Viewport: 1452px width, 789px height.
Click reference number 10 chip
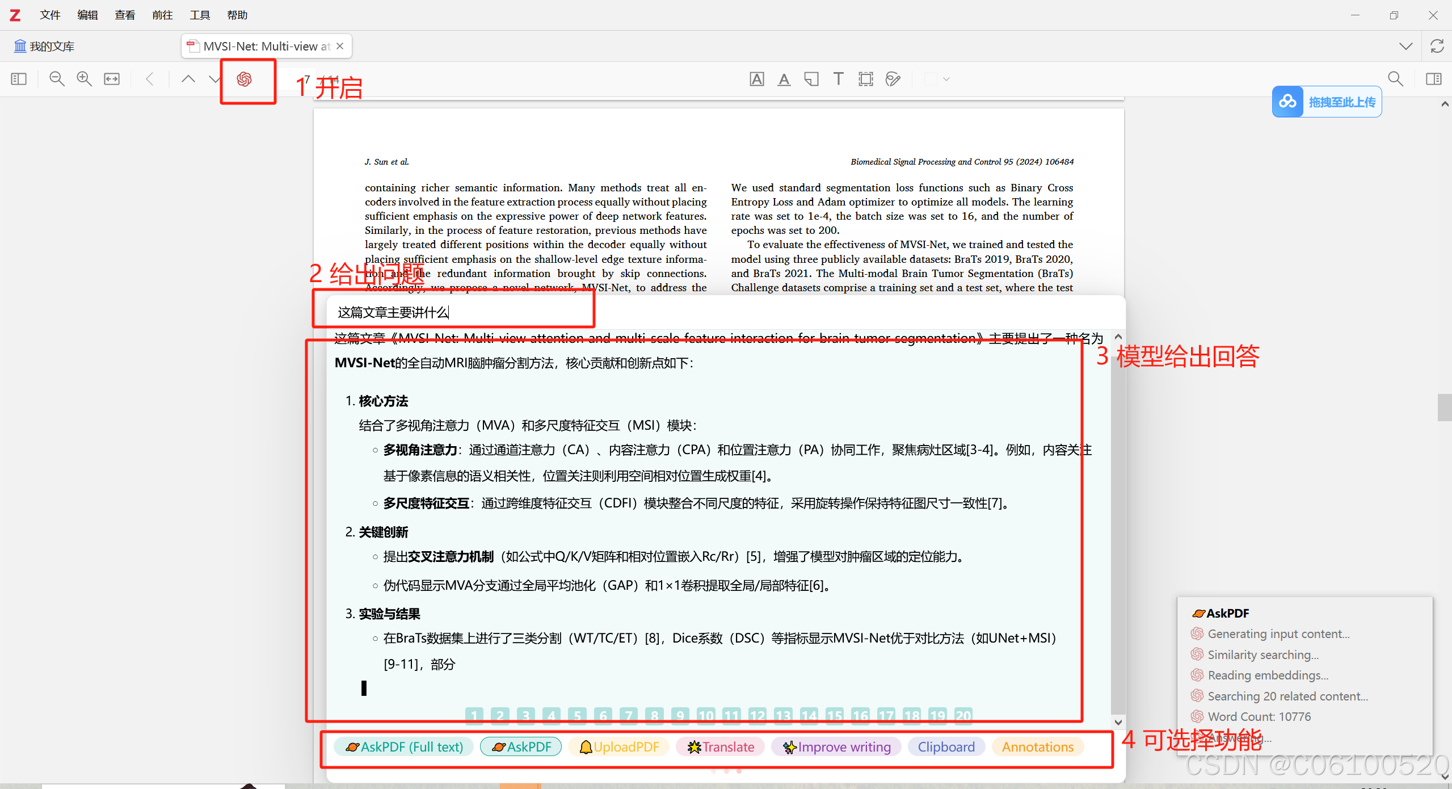click(x=706, y=715)
